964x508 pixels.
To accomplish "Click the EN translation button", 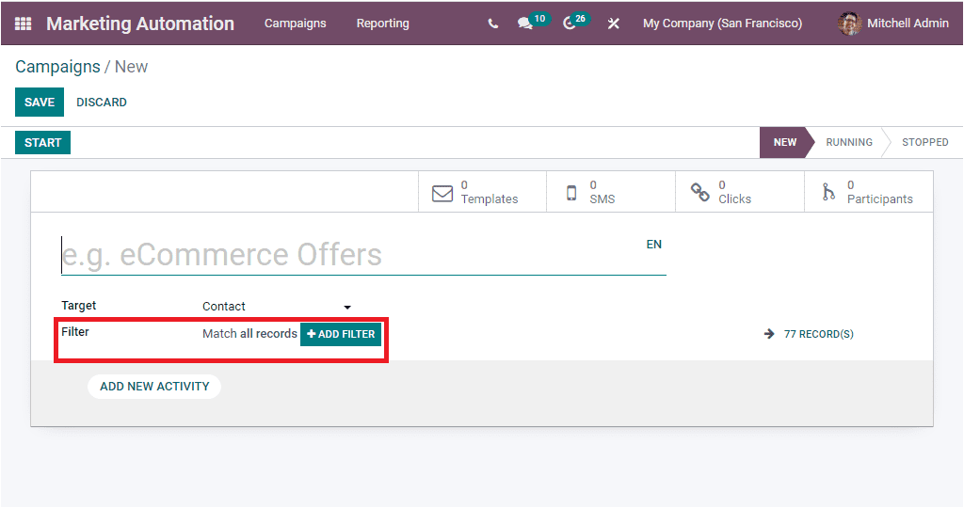I will coord(653,245).
